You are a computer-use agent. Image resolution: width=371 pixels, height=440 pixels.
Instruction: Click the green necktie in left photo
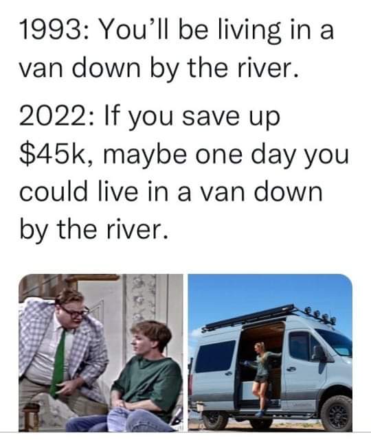point(58,362)
